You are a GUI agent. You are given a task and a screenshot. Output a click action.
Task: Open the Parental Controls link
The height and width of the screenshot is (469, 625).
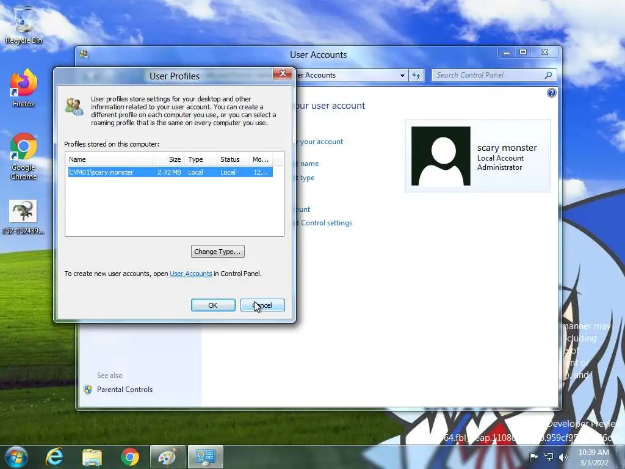[x=125, y=390]
